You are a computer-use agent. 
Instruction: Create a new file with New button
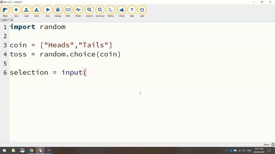[16, 11]
